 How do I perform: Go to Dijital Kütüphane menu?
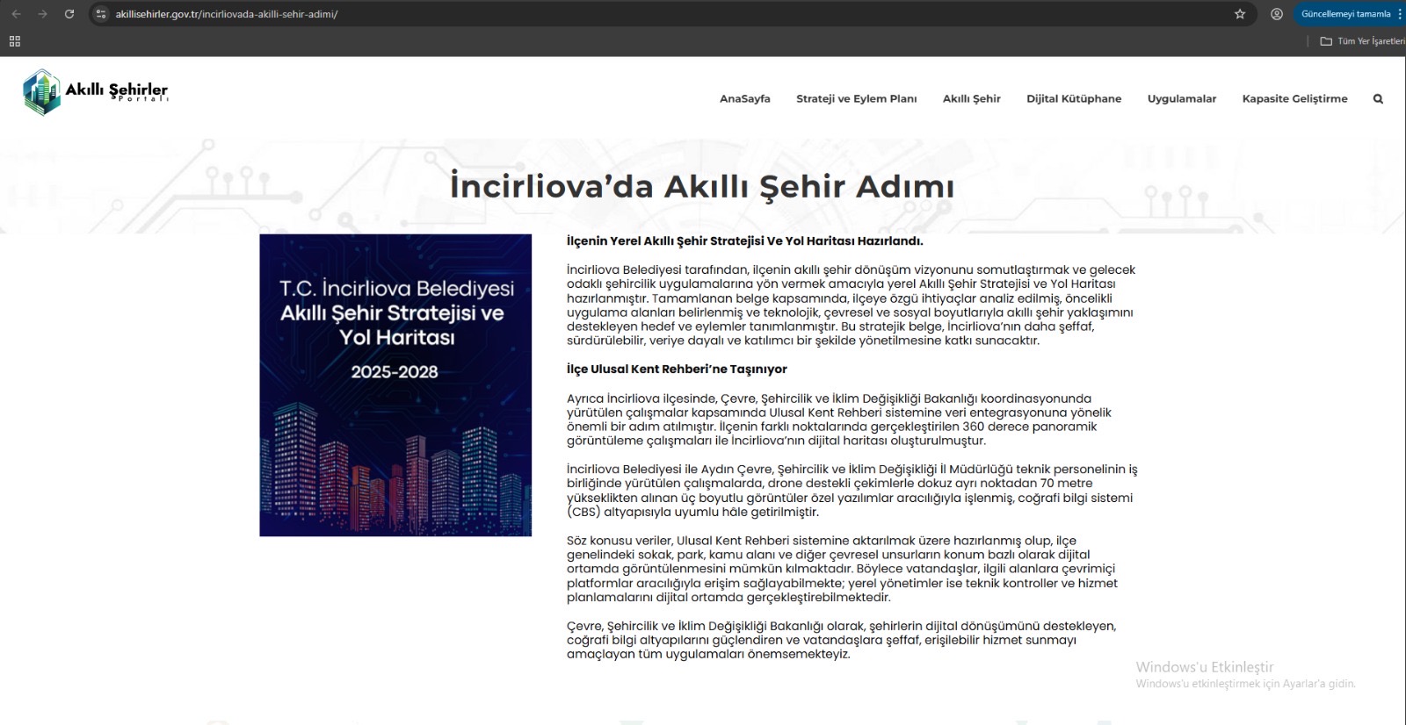coord(1074,98)
